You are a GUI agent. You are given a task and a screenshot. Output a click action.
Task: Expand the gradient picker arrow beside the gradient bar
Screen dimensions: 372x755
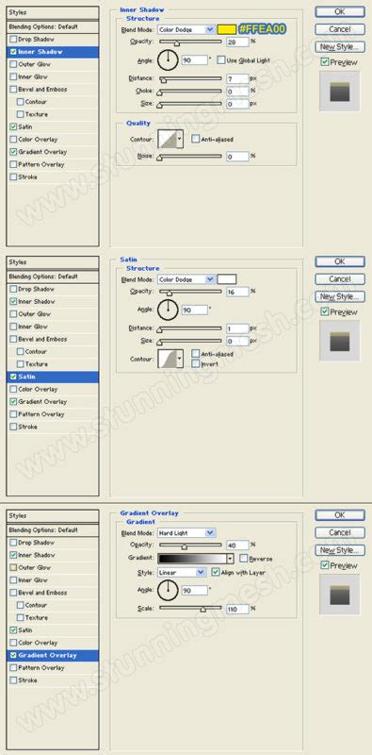click(x=230, y=559)
